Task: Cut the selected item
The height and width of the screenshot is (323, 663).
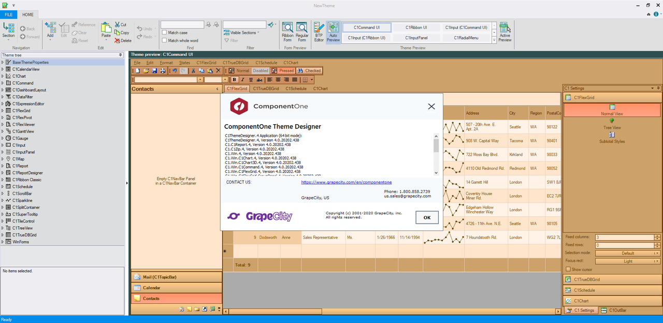Action: 120,25
